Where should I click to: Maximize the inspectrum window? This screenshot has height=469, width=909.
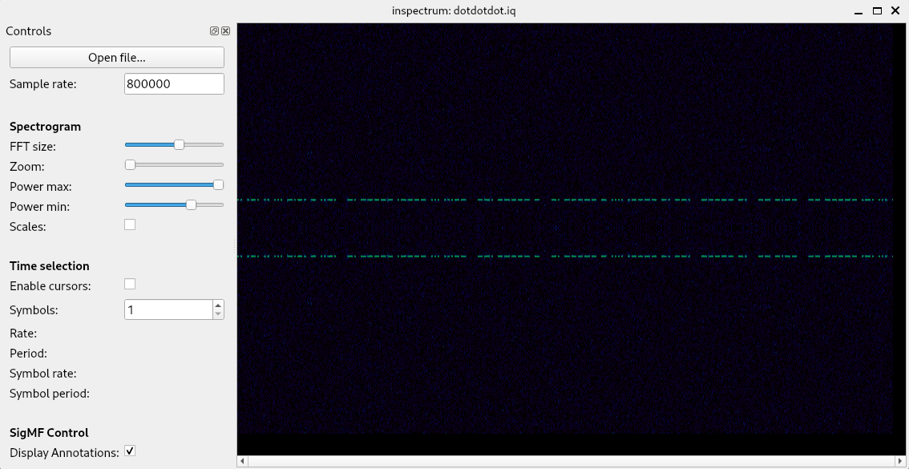click(x=877, y=10)
